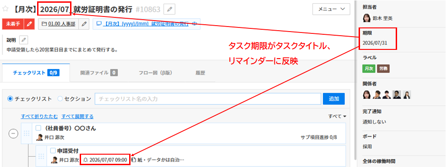
Task: Check the 申請受付 checkbox
Action: click(x=53, y=150)
